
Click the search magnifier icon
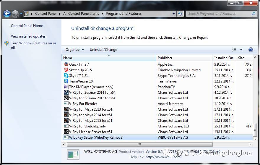[253, 14]
